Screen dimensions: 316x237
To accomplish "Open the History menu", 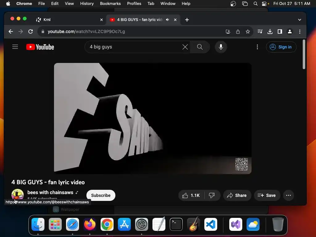I will [x=87, y=3].
